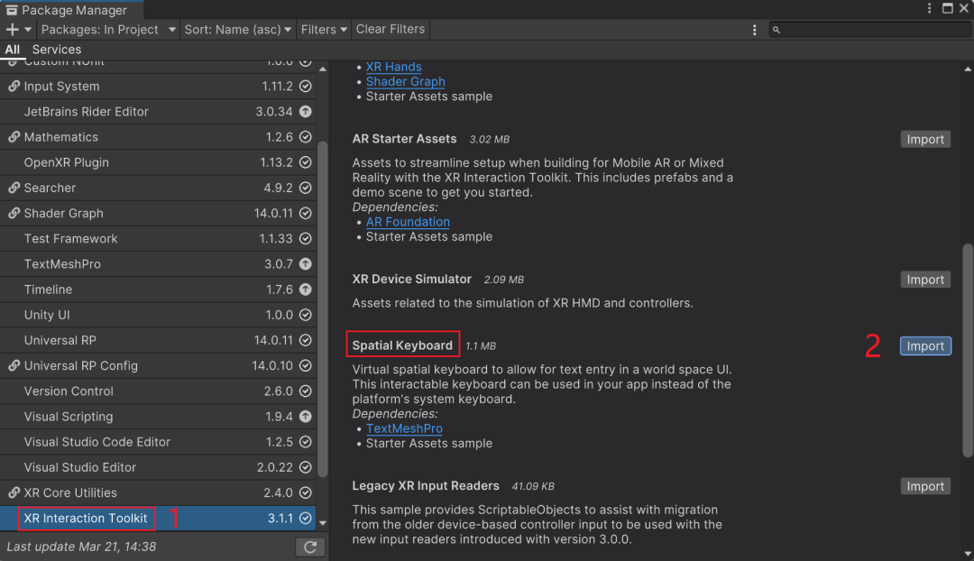Open the window kebab menu at top right
This screenshot has height=561, width=974.
(929, 8)
